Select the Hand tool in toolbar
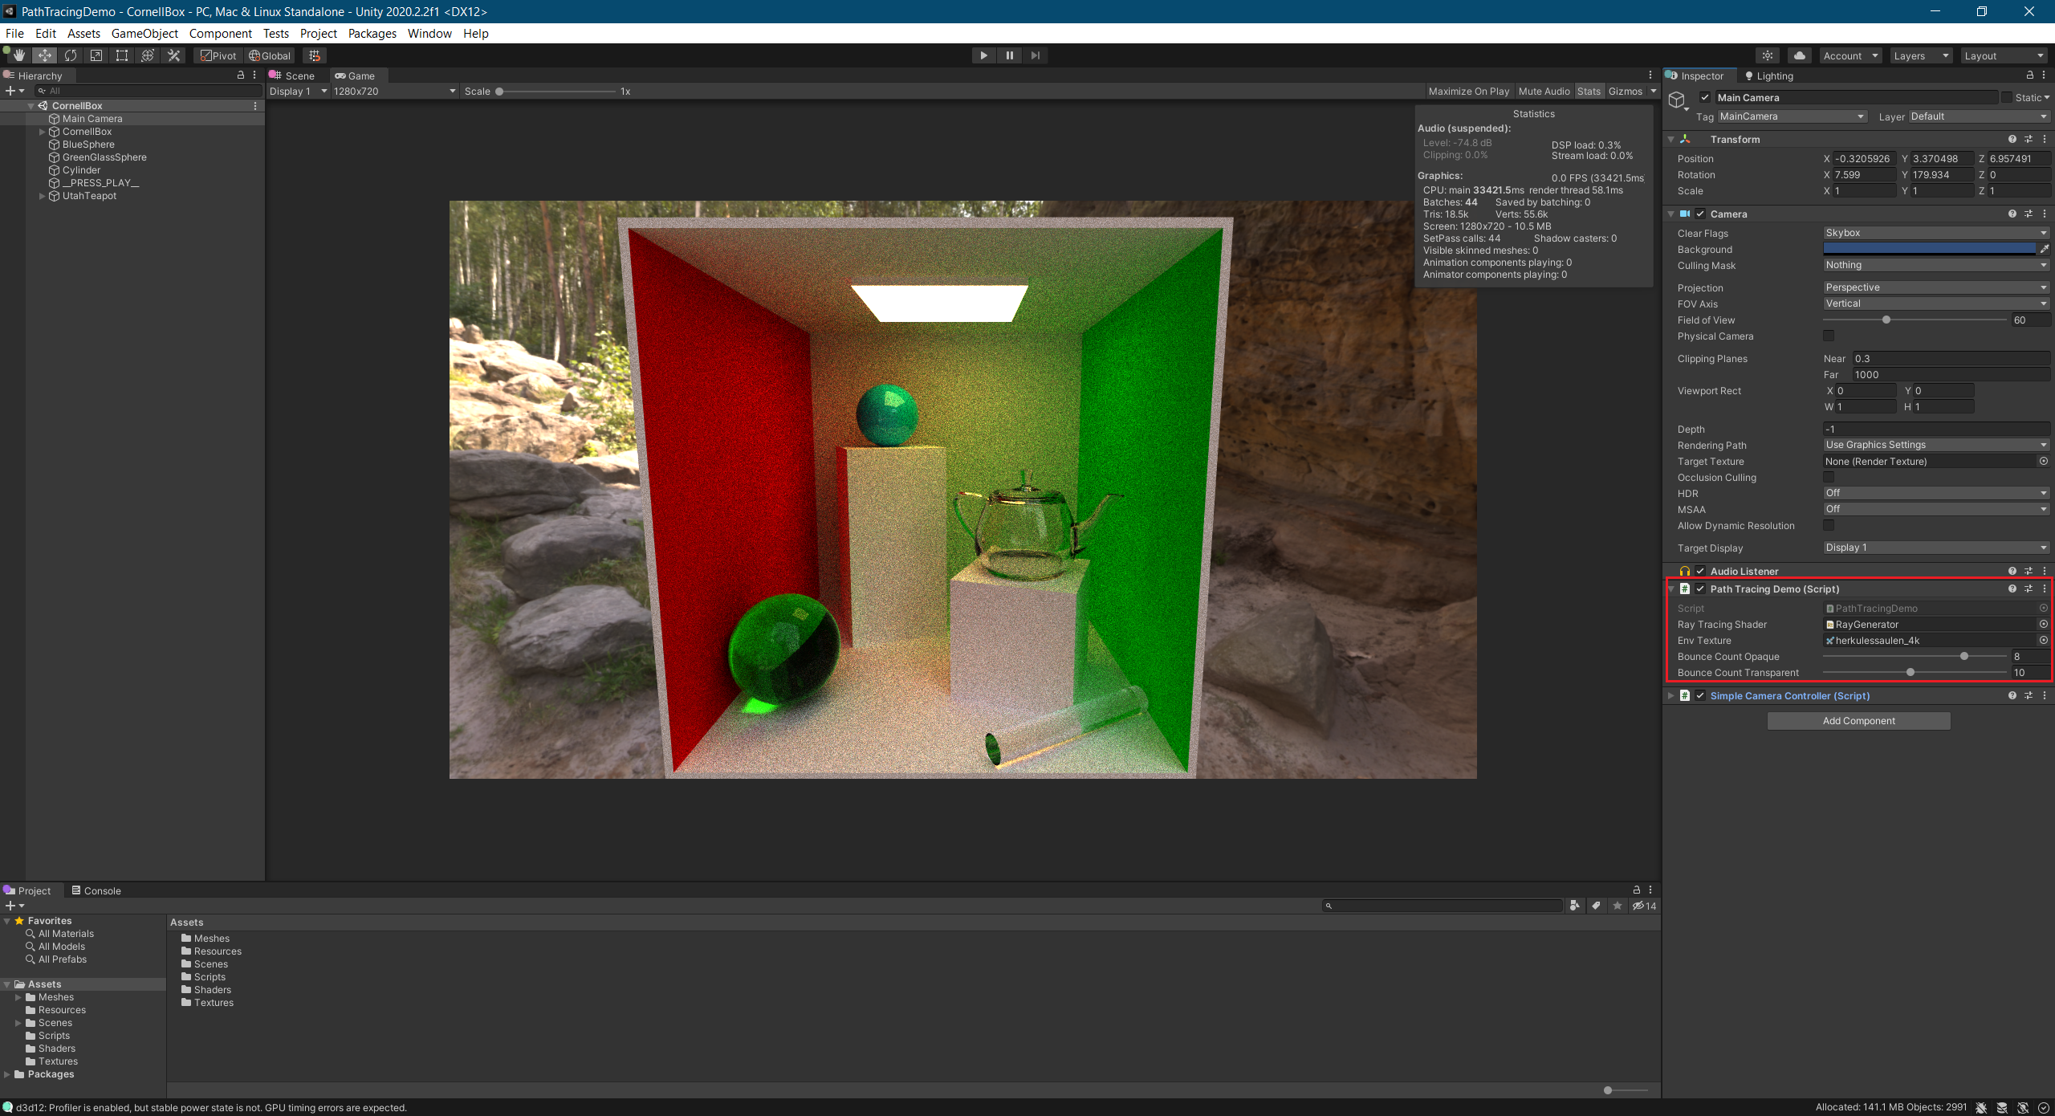The image size is (2055, 1116). 18,55
